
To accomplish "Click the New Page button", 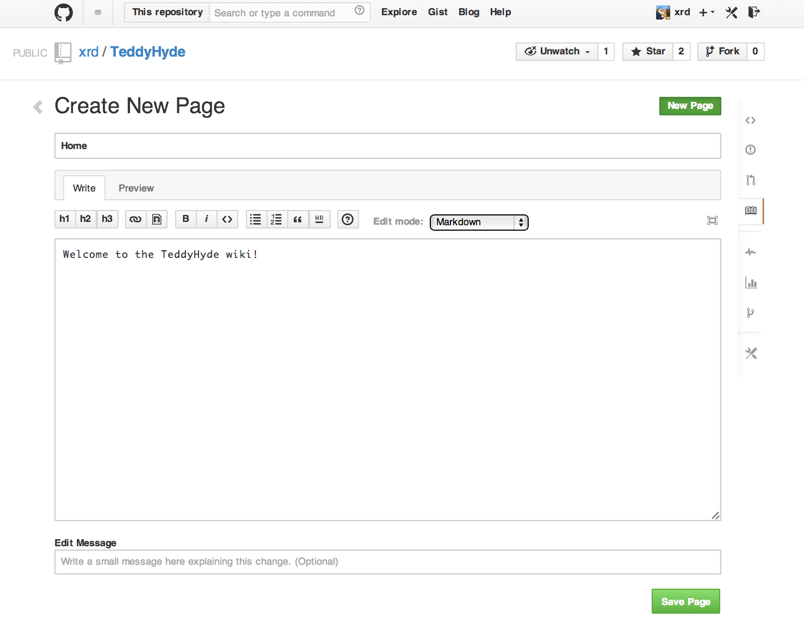I will click(690, 106).
